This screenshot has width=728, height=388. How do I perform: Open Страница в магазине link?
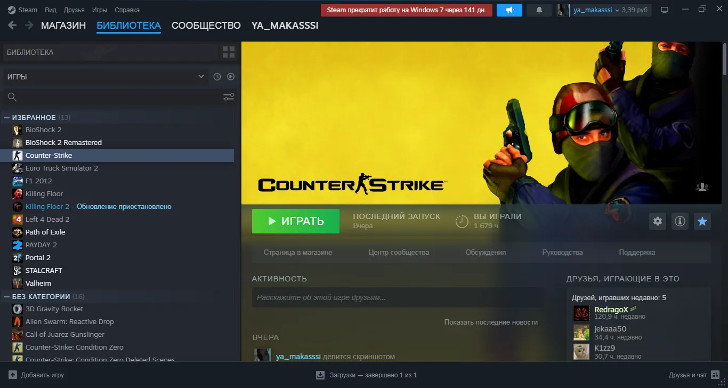pos(298,253)
